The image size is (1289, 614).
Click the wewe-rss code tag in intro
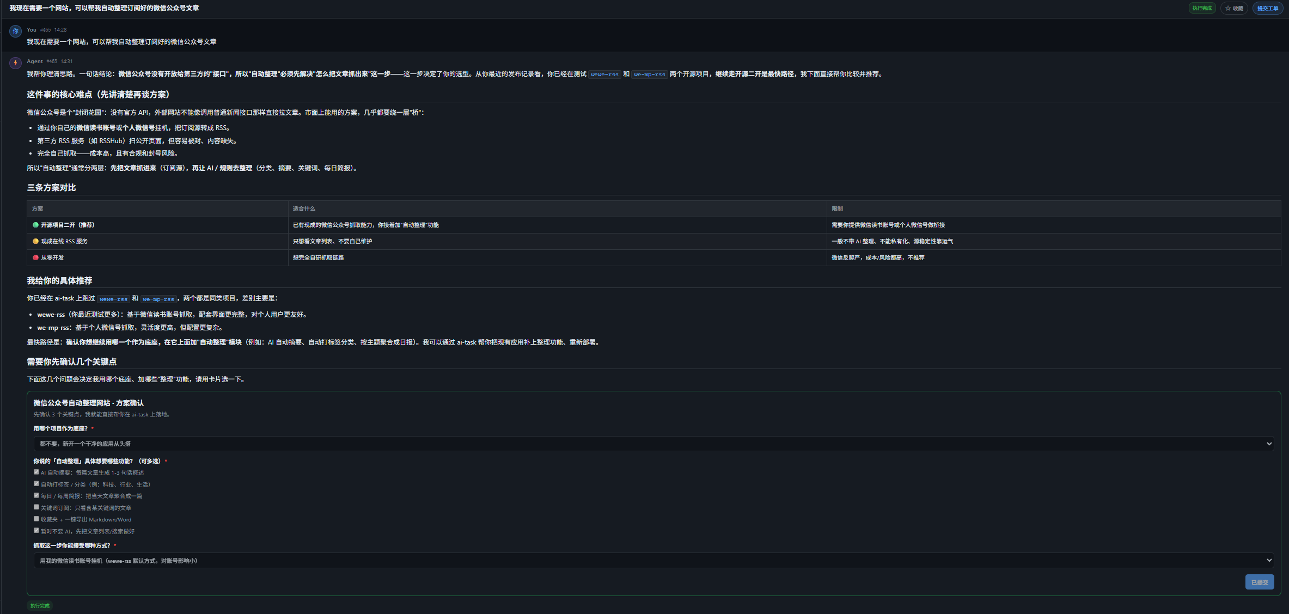[x=604, y=75]
